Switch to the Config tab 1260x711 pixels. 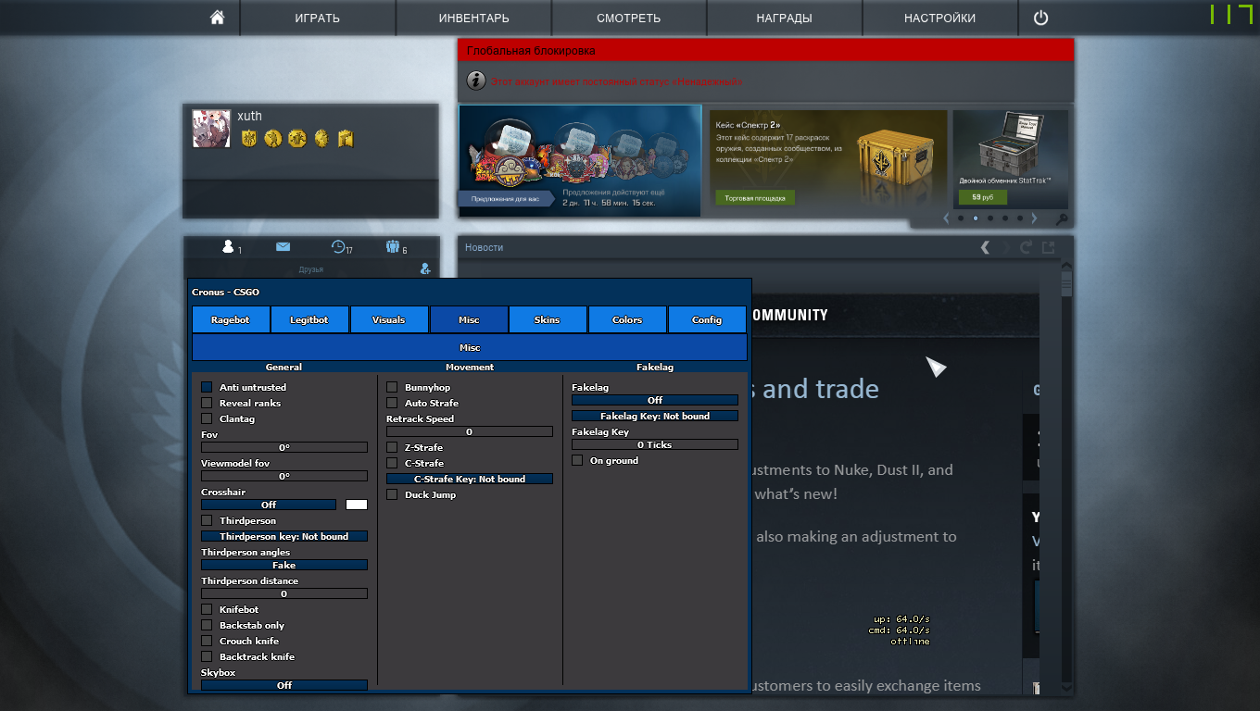[x=707, y=319]
